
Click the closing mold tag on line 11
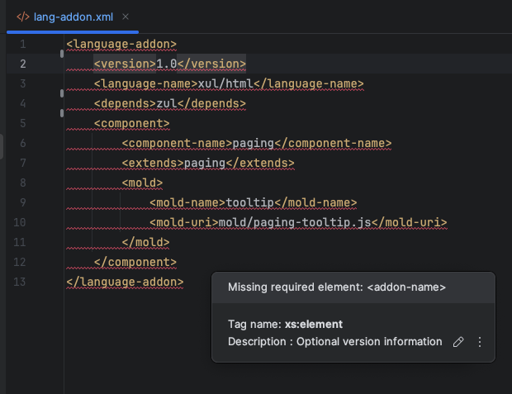tap(145, 242)
